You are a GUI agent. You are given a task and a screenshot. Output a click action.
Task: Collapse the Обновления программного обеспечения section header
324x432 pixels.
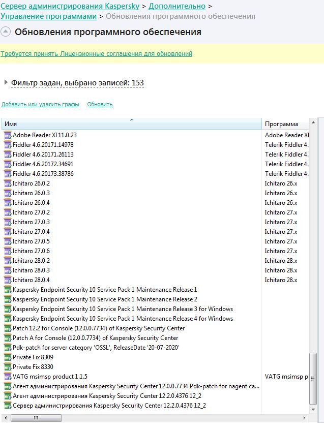6,32
